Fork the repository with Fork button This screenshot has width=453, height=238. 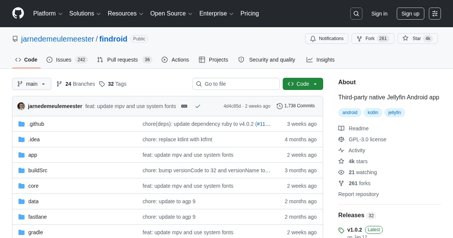(373, 39)
